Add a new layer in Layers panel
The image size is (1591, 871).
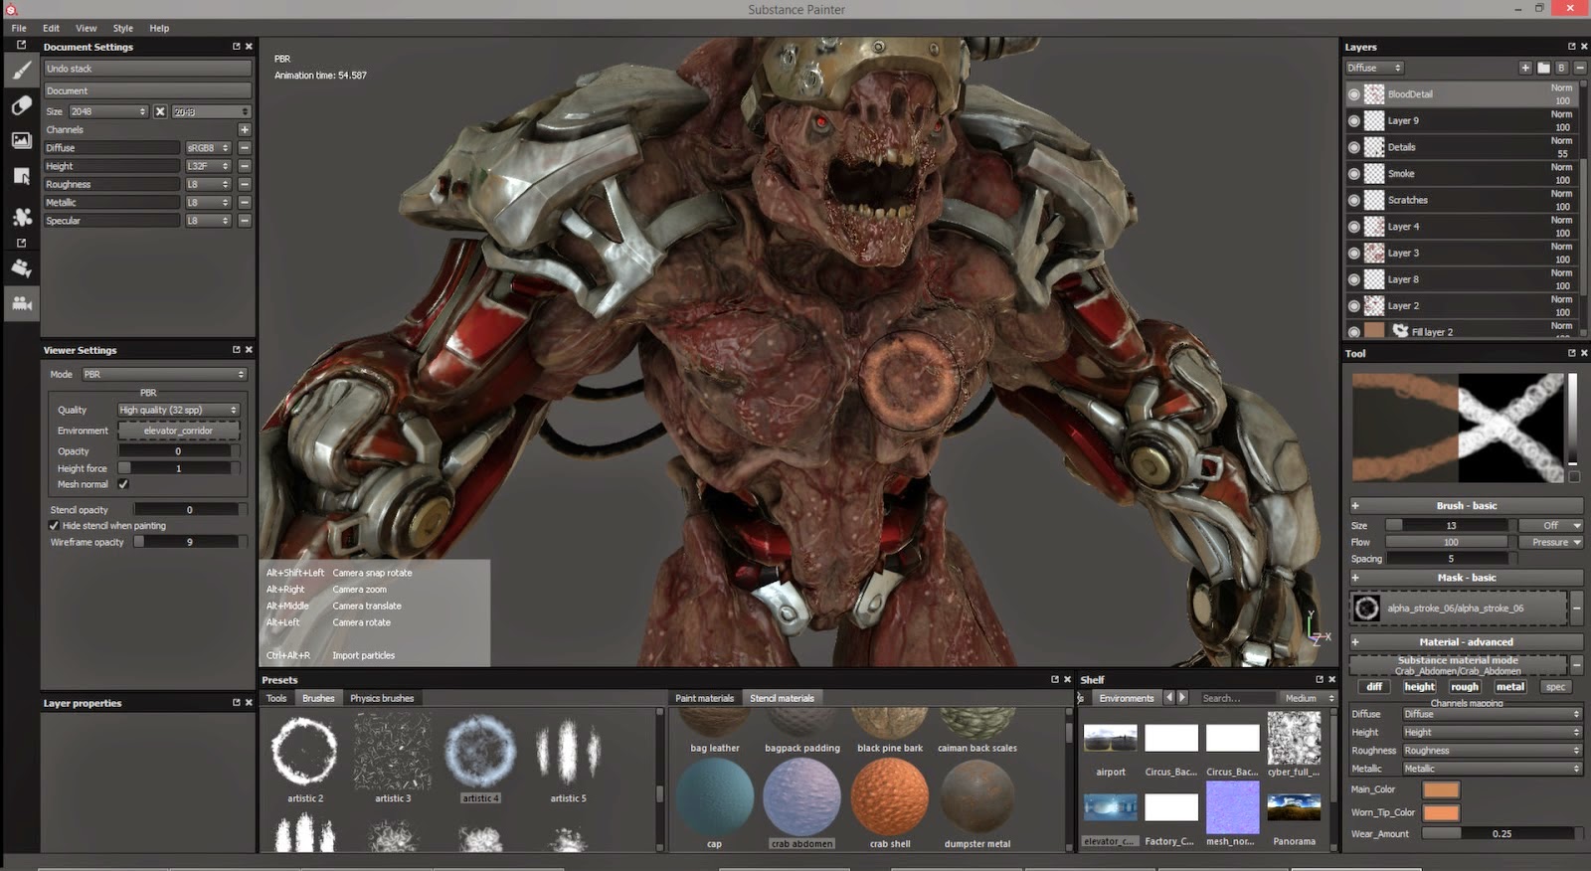point(1525,68)
